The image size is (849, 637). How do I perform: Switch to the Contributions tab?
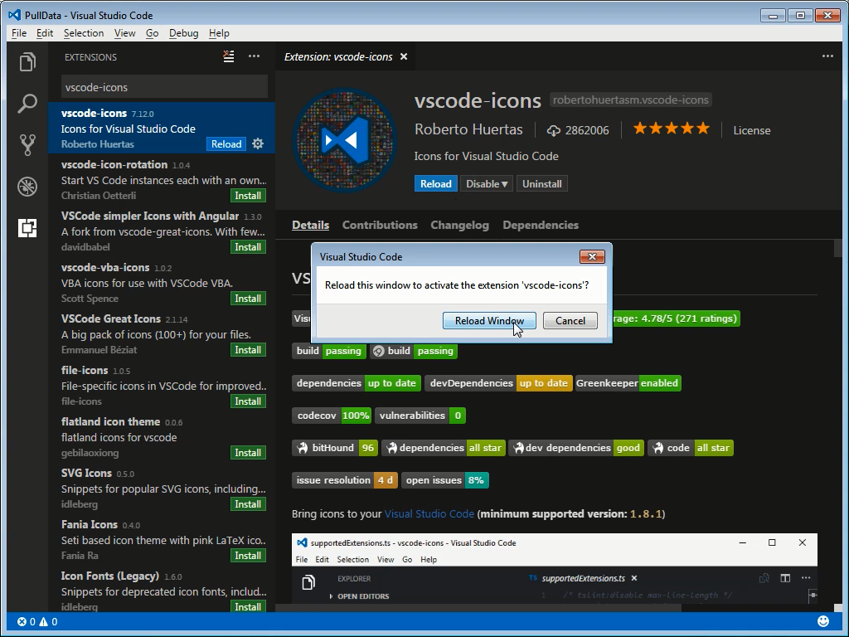[380, 225]
